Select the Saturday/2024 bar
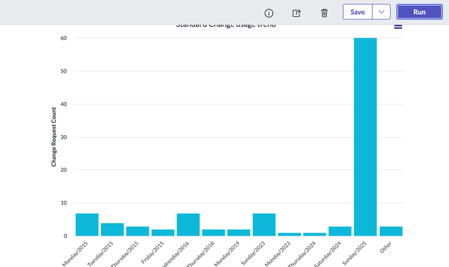 click(x=340, y=231)
